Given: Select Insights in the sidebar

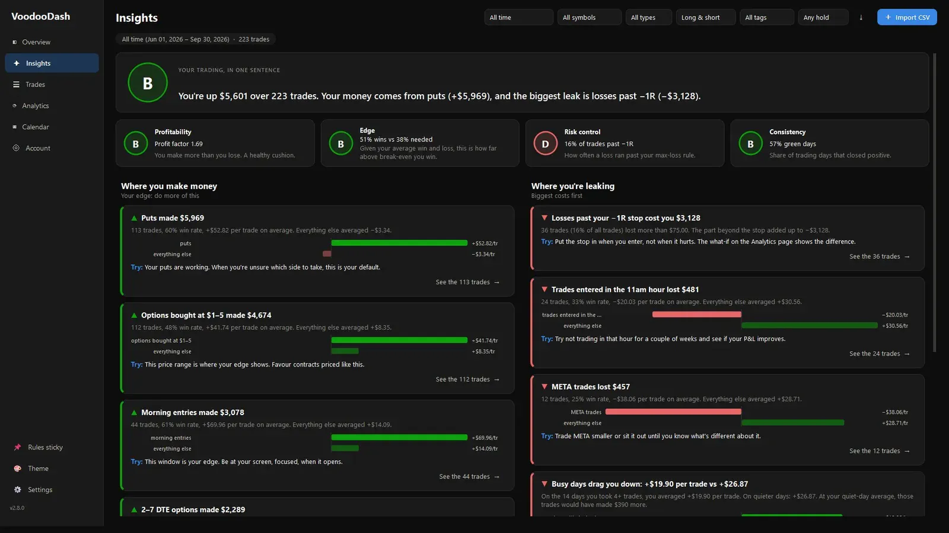Looking at the screenshot, I should click(x=52, y=63).
